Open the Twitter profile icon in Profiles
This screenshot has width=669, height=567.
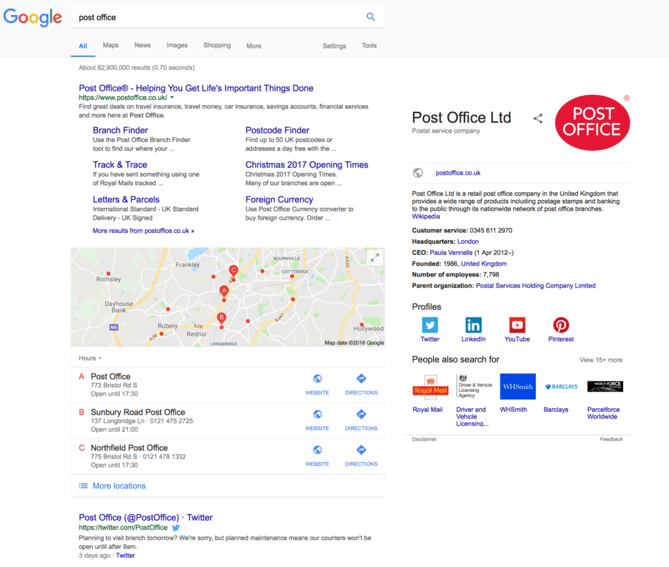point(430,326)
